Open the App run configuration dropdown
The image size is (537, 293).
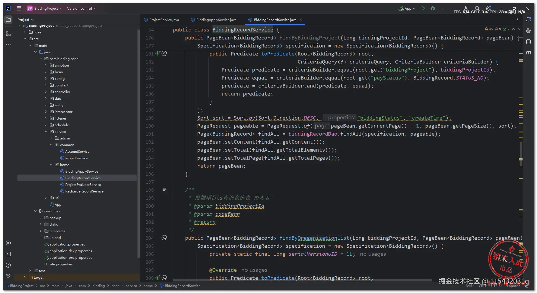click(x=407, y=9)
